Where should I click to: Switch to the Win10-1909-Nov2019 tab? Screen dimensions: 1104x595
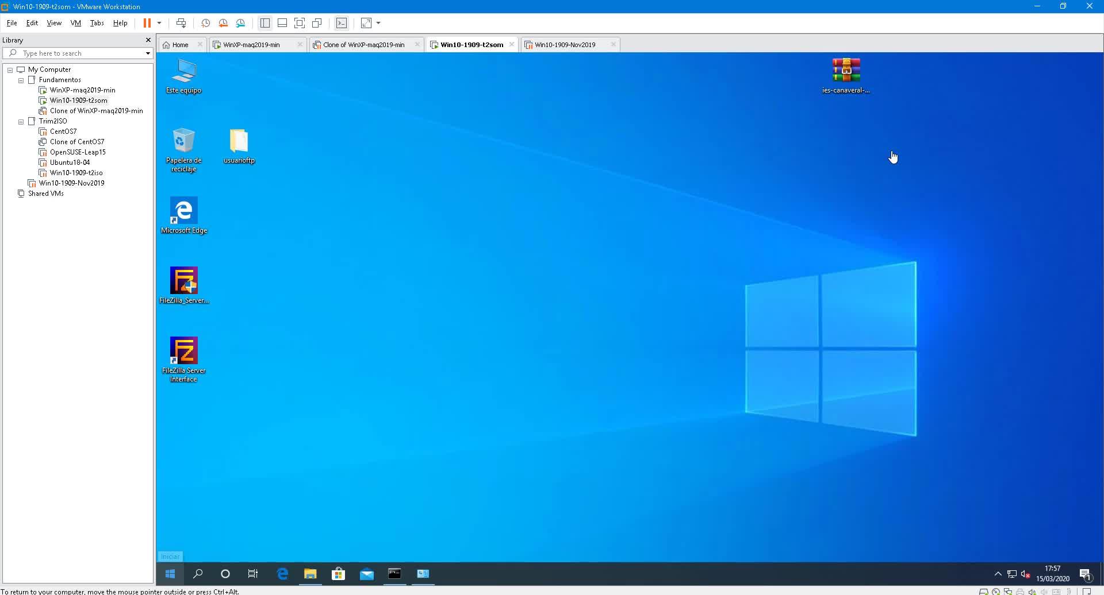565,45
